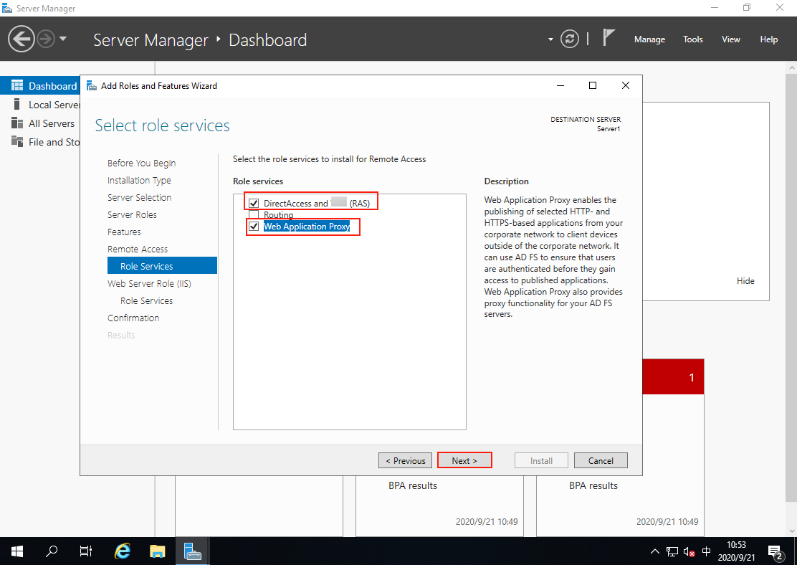Show hidden system tray icons
Viewport: 797px width, 565px height.
pyautogui.click(x=655, y=551)
